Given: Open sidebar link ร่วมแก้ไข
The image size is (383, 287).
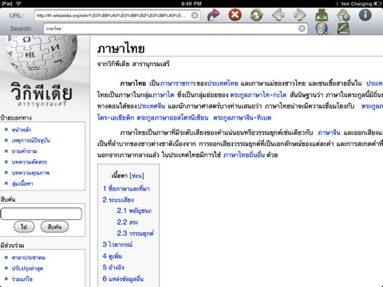Looking at the screenshot, I should tap(22, 279).
